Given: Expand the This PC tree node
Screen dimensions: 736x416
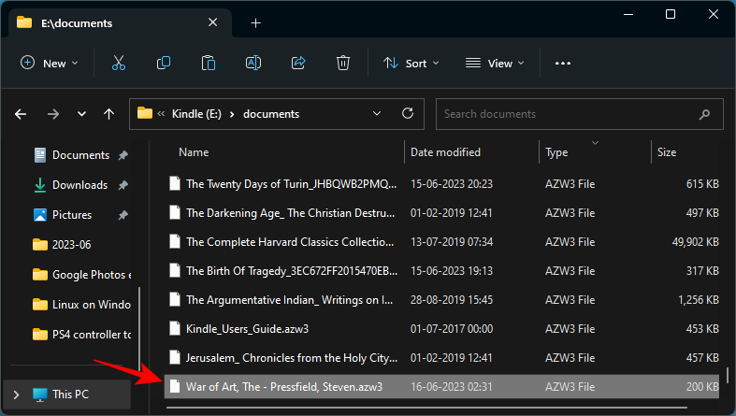Looking at the screenshot, I should 14,393.
